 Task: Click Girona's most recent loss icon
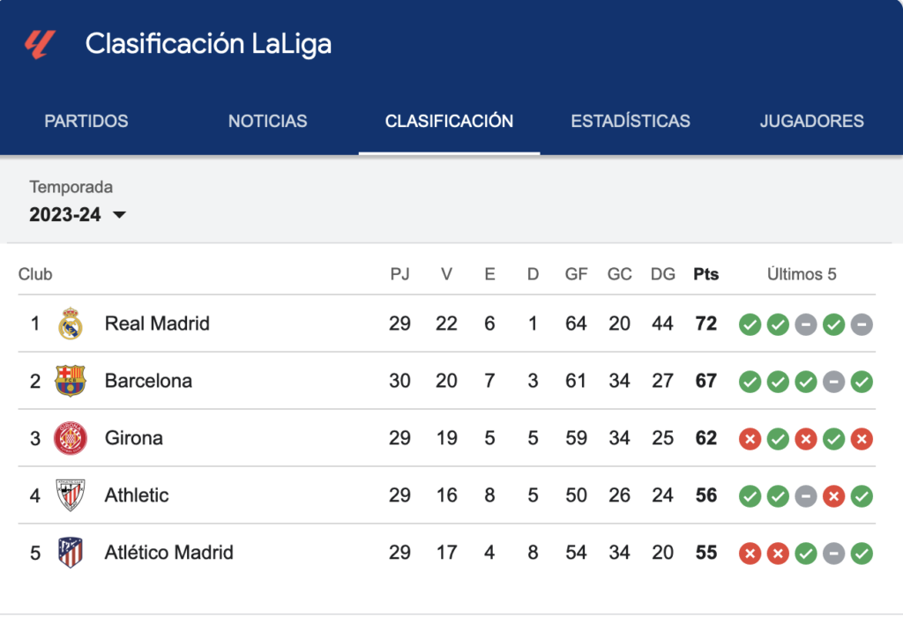[862, 439]
